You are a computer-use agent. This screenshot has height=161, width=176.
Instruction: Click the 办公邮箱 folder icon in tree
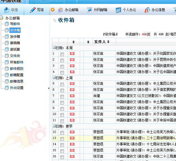click(x=1, y=18)
